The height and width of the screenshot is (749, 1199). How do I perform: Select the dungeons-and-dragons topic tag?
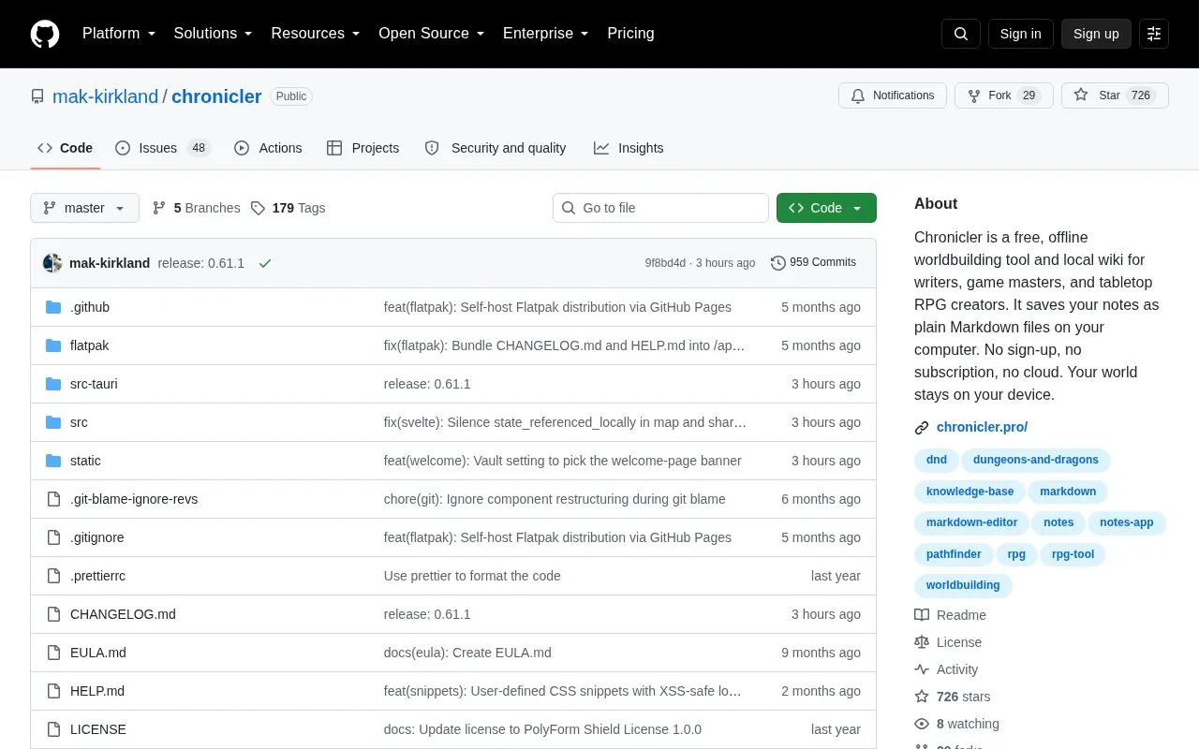point(1036,460)
